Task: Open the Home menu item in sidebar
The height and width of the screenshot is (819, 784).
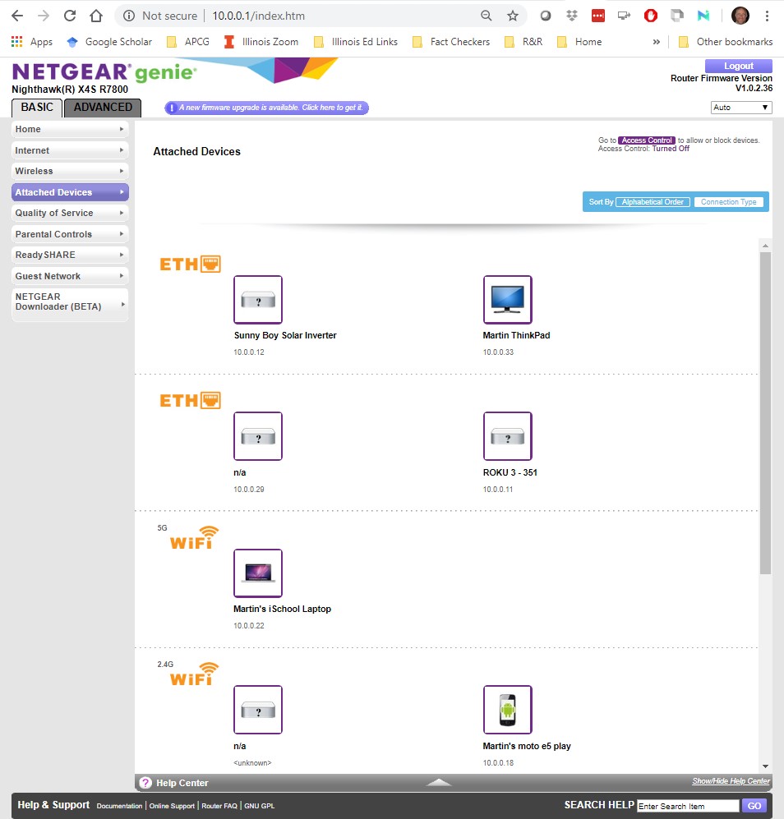Action: [x=70, y=129]
